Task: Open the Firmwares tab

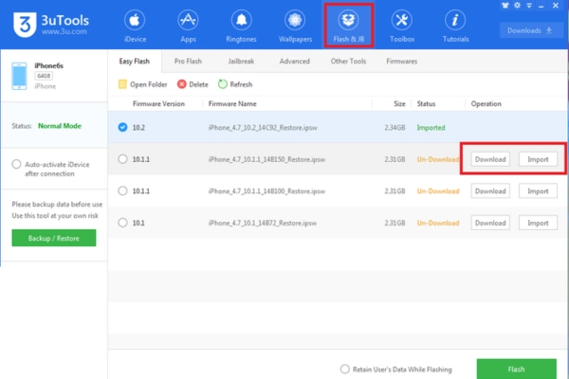Action: pyautogui.click(x=402, y=61)
